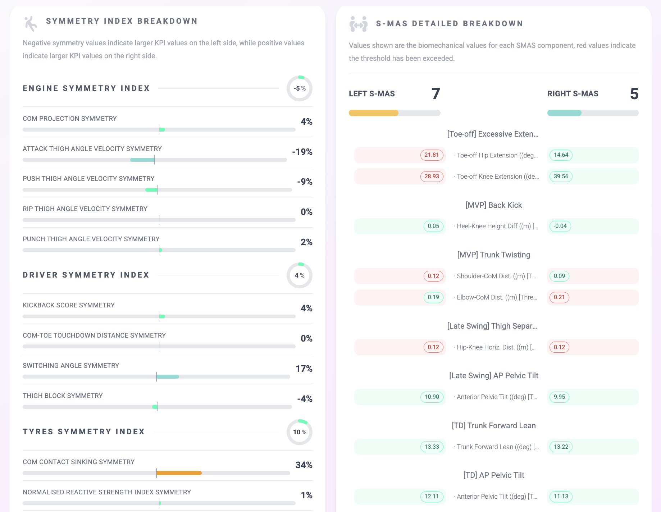
Task: Click the green 10.90 pelvic tilt badge
Action: pyautogui.click(x=432, y=397)
